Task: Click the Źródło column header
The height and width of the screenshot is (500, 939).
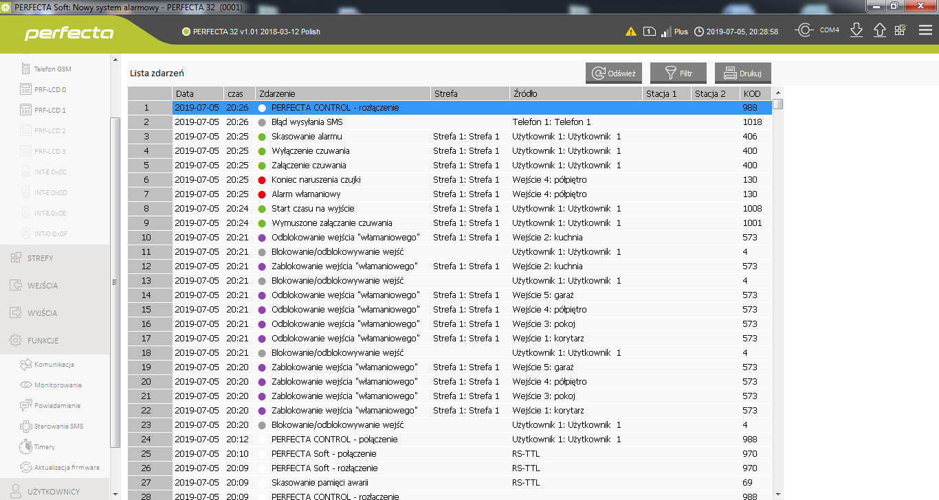Action: tap(576, 93)
